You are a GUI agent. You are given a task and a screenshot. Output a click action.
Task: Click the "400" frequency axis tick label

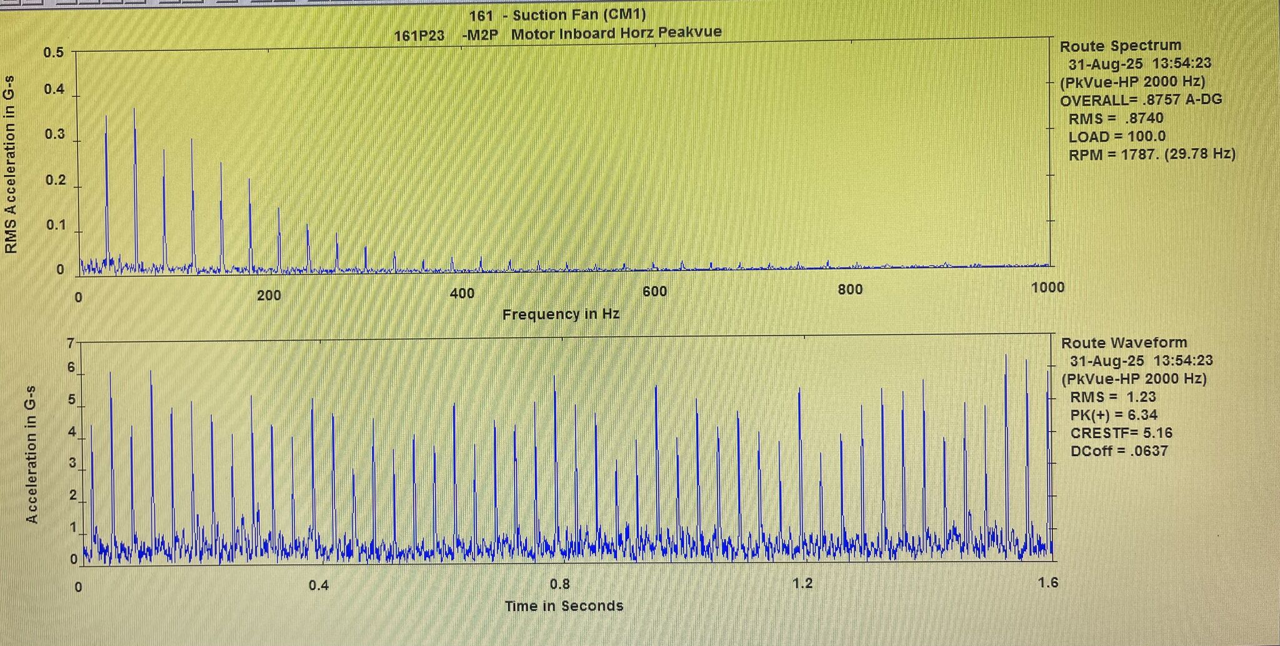pyautogui.click(x=462, y=294)
